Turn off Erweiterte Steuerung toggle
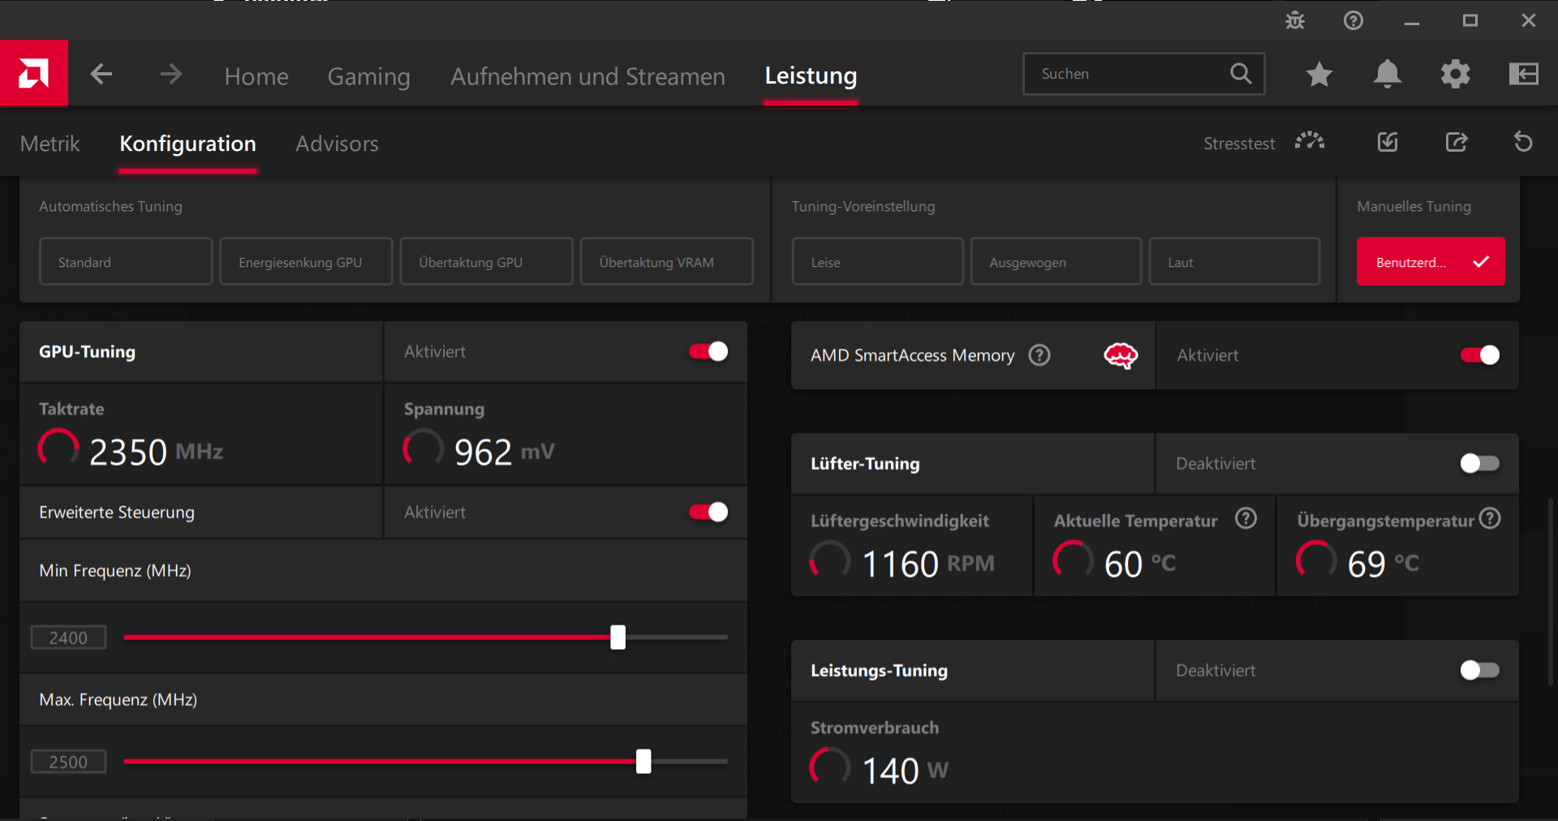Screen dimensions: 1558x821 [708, 512]
